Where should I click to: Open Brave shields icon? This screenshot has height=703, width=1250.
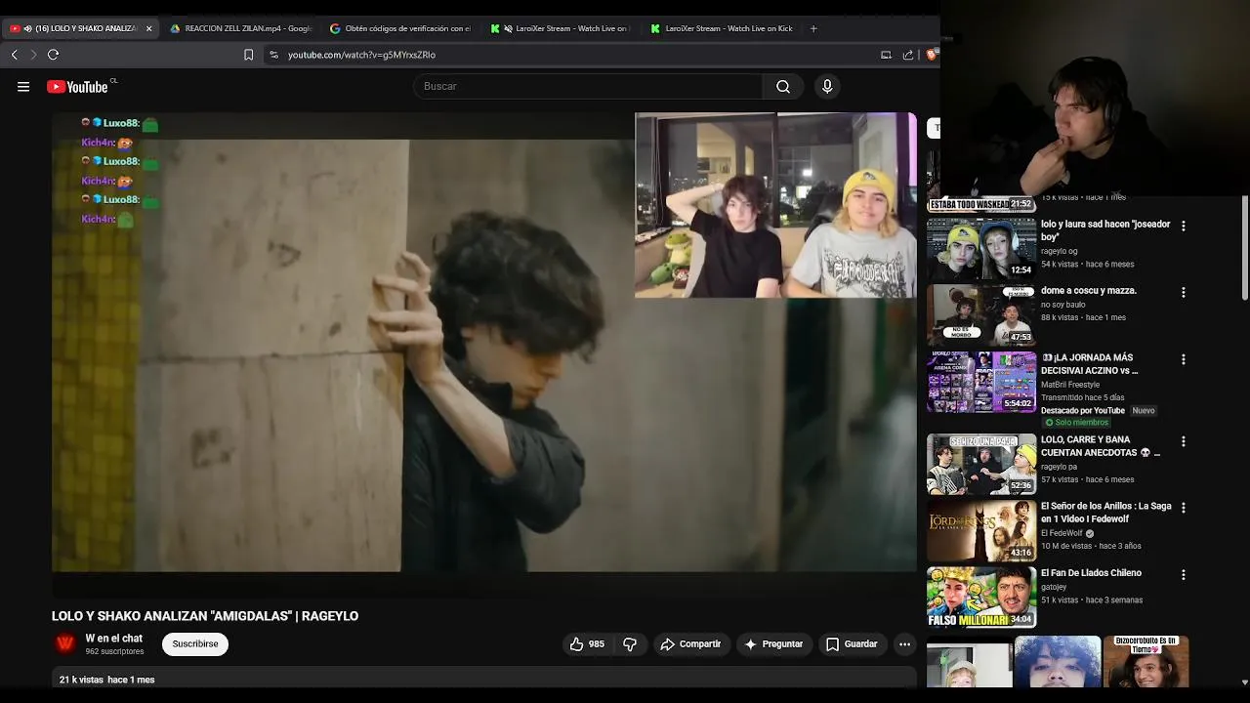coord(932,55)
